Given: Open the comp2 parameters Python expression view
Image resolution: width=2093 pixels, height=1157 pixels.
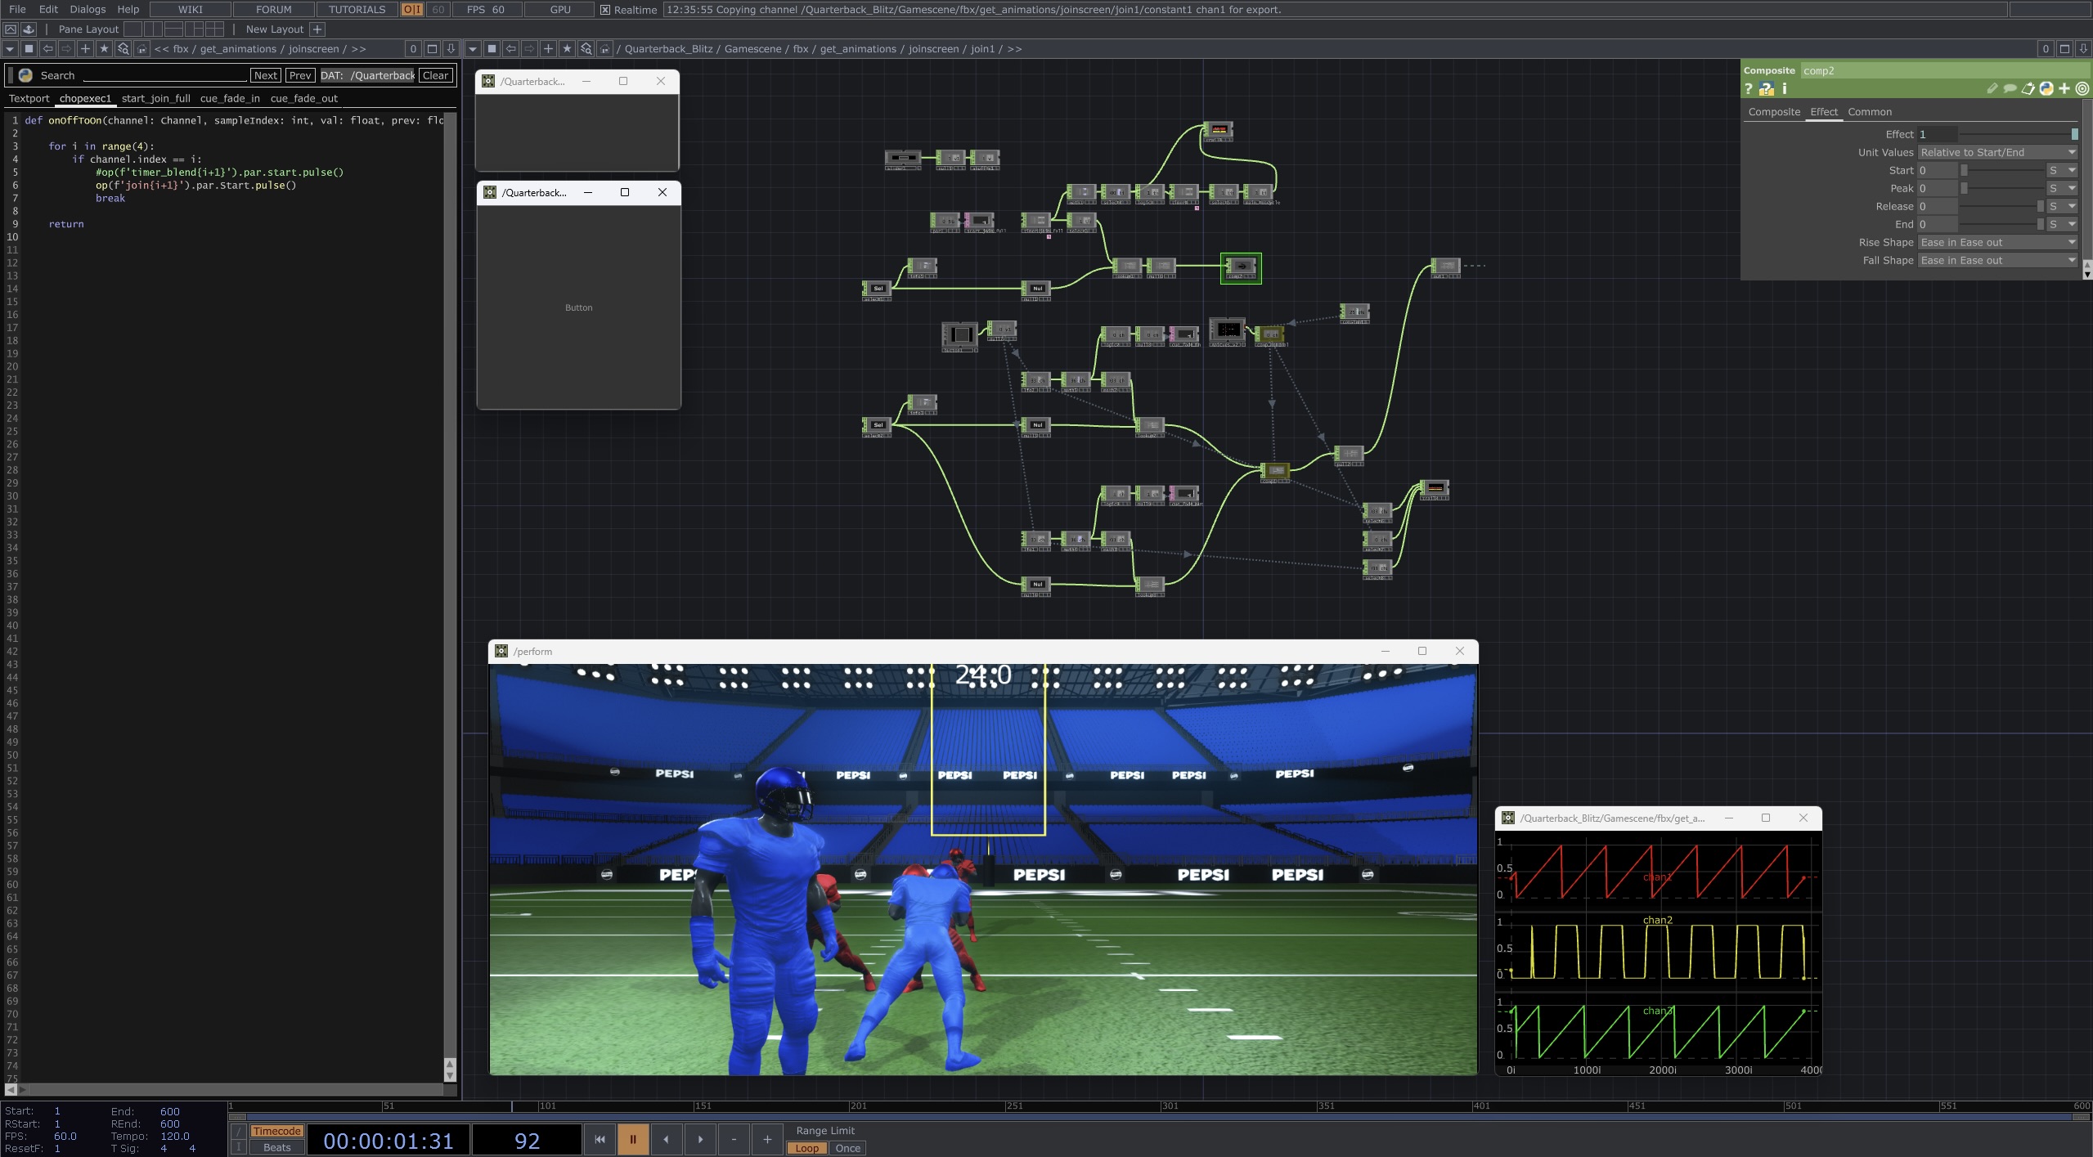Looking at the screenshot, I should pos(2046,88).
